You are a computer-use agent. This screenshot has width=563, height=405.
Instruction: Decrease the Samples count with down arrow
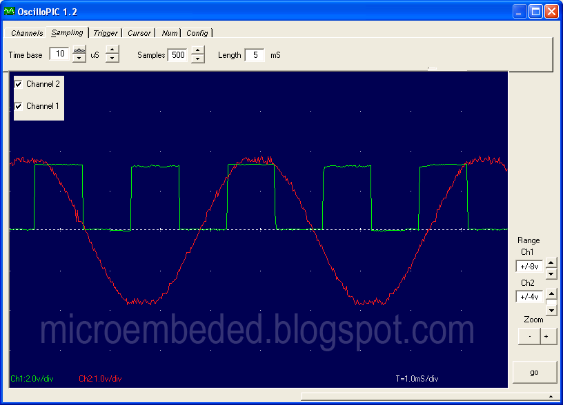pyautogui.click(x=197, y=59)
